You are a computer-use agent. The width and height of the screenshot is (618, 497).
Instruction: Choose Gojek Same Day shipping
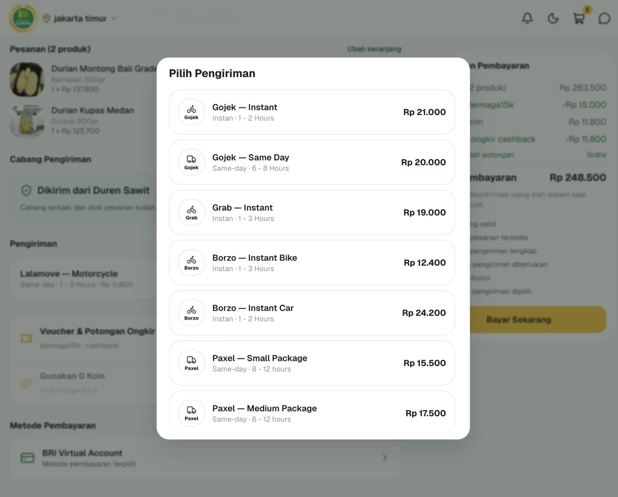coord(312,162)
